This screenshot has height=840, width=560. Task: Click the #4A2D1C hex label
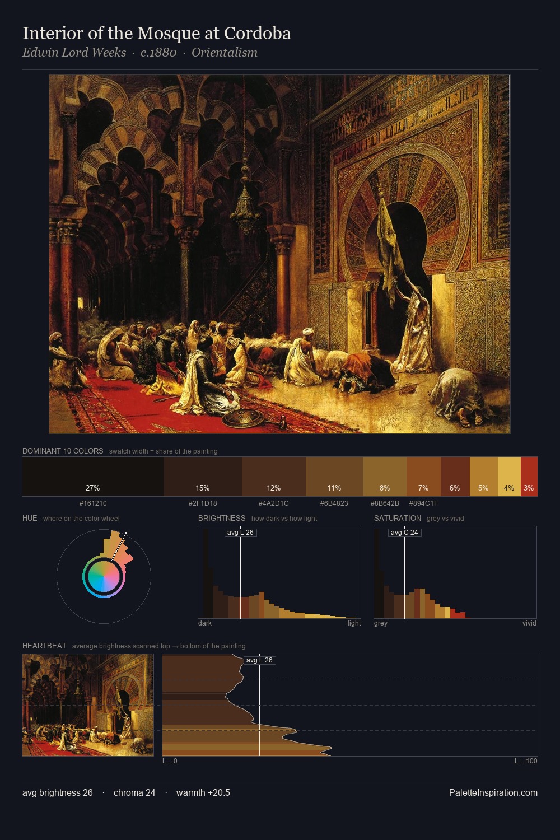click(x=274, y=503)
